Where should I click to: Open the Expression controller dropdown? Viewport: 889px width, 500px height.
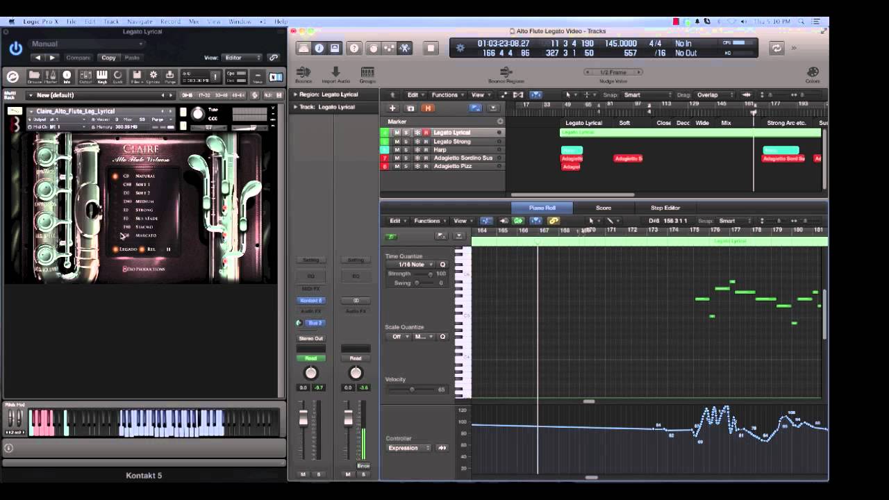click(408, 448)
